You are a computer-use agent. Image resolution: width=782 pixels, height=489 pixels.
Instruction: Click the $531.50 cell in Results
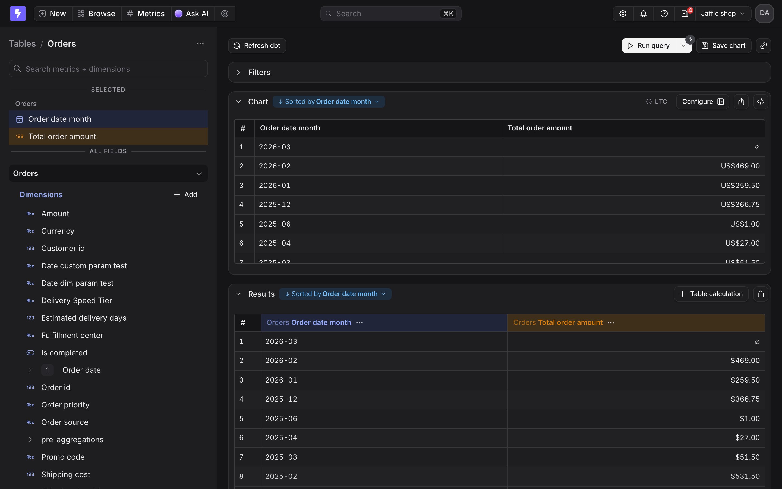636,477
